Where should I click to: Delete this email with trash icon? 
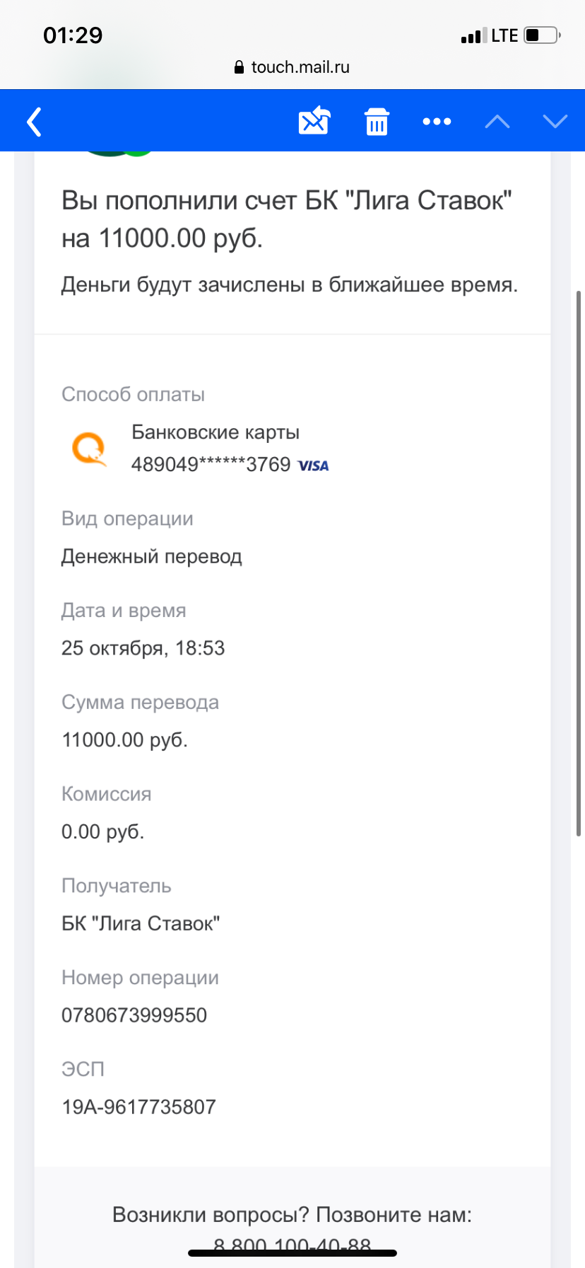(x=377, y=122)
